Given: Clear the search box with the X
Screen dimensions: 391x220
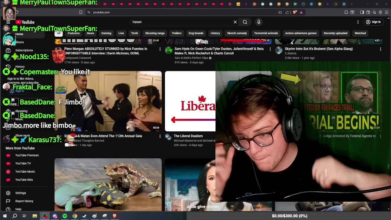Looking at the screenshot, I should pos(235,22).
